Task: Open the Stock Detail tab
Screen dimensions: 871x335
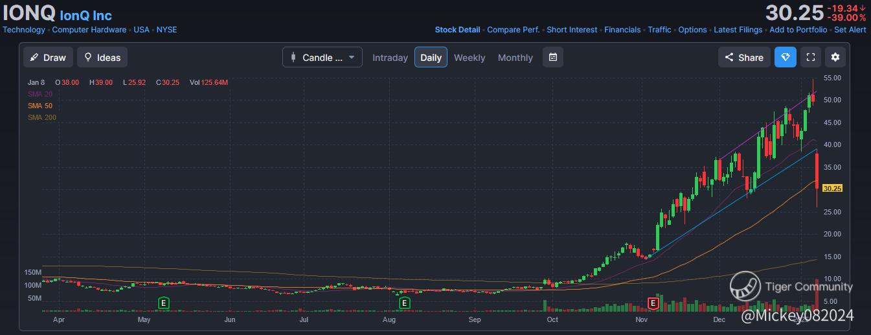Action: pyautogui.click(x=457, y=30)
